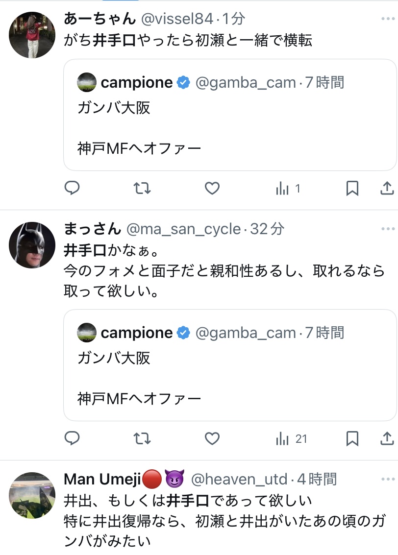Retweet あーちゃん's post
Screen dimensions: 398x555
142,188
